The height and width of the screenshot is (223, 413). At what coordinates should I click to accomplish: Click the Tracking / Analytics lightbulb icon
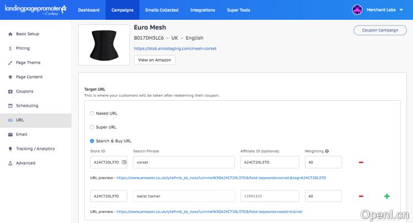[10, 149]
